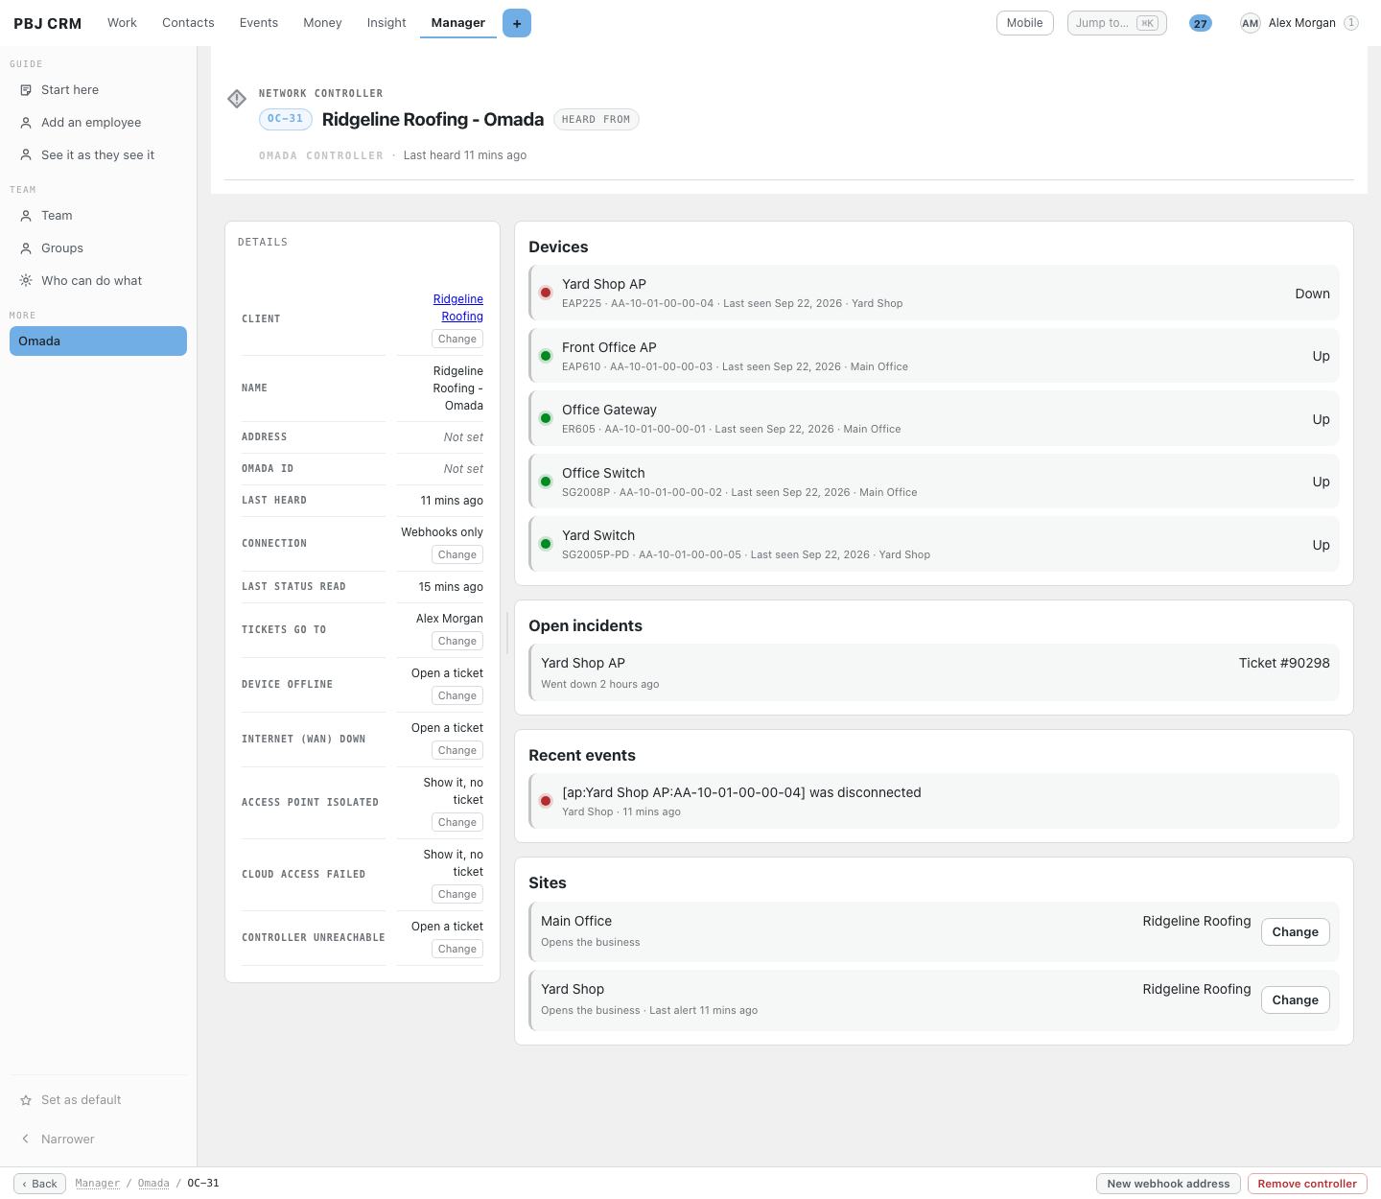This screenshot has width=1381, height=1199.
Task: Change who Tickets go to
Action: pyautogui.click(x=457, y=641)
